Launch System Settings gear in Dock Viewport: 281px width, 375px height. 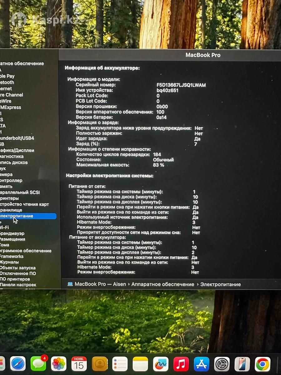click(222, 364)
